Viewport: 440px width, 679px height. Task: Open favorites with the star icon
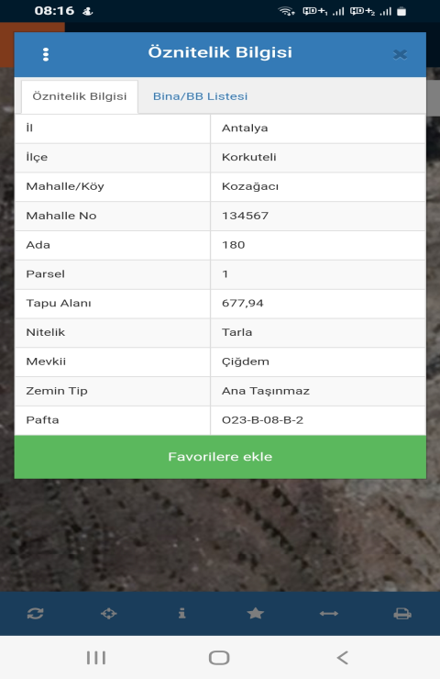pos(255,613)
